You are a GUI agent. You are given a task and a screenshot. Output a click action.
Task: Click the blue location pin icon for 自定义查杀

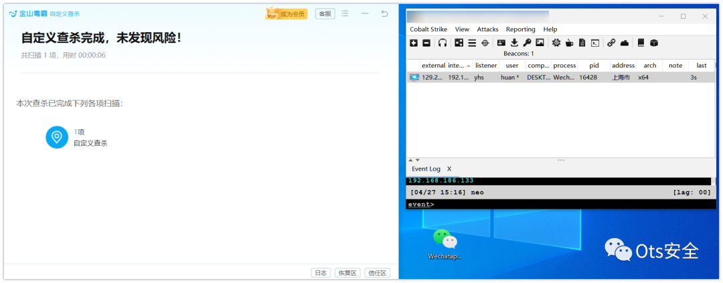click(x=57, y=137)
